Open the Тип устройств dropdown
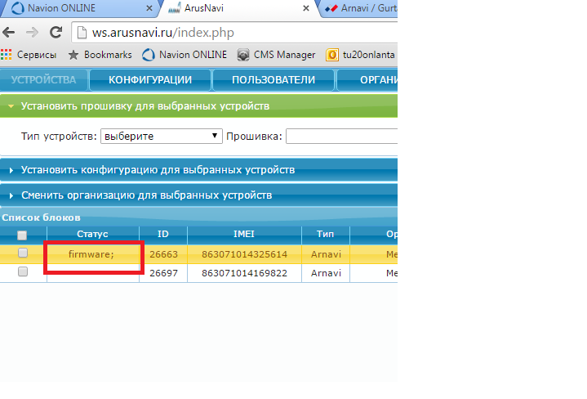Viewport: 587px width, 399px height. tap(162, 136)
